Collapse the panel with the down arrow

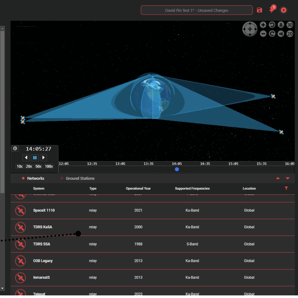click(288, 178)
